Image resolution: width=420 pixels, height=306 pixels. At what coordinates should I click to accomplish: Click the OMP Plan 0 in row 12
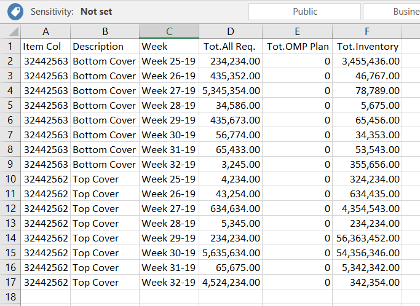pos(297,208)
